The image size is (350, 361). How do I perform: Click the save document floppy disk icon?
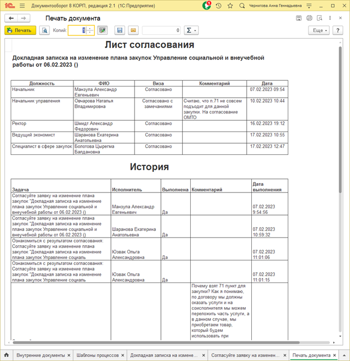pos(119,30)
